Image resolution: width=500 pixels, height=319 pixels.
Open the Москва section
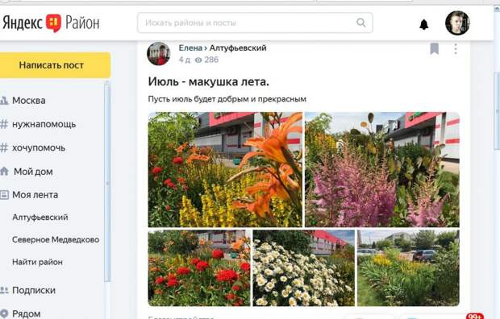29,101
